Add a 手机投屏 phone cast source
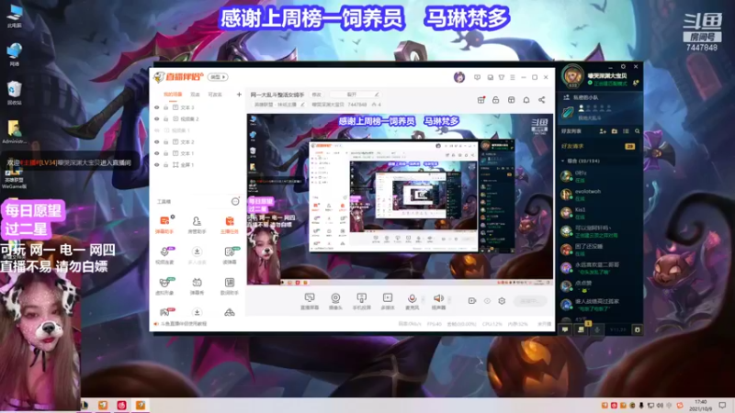 (361, 301)
